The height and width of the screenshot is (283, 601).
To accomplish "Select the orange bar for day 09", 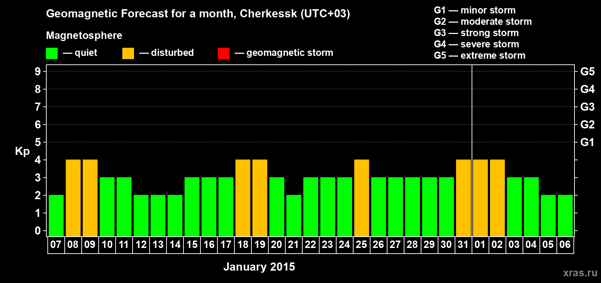I will point(90,198).
